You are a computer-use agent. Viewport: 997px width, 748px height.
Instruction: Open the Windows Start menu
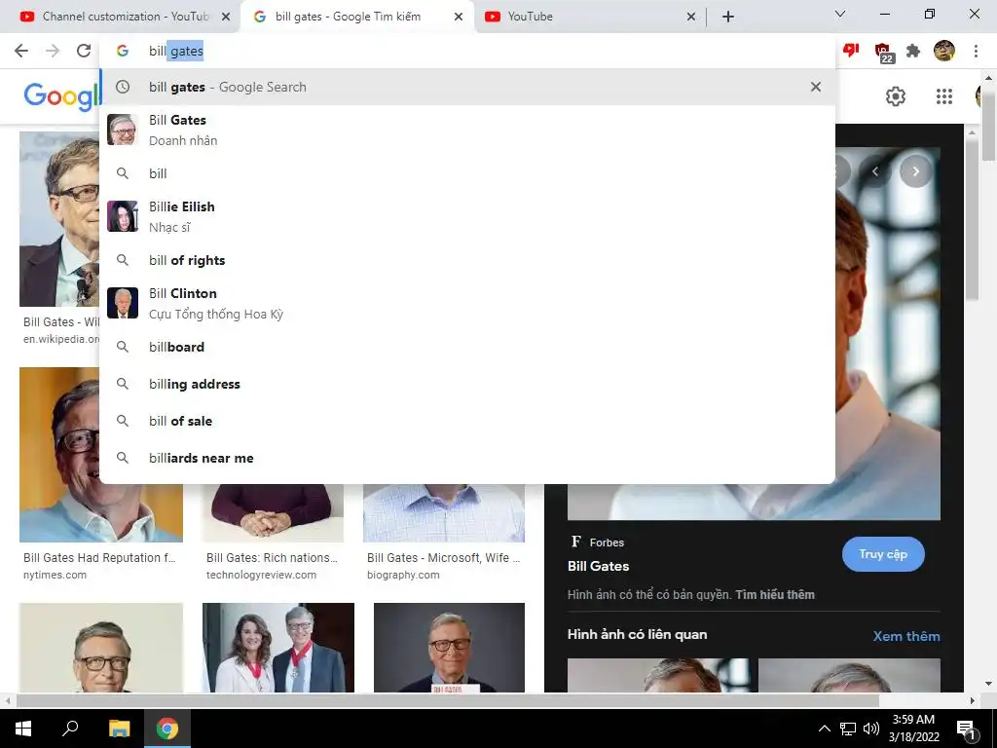point(23,729)
